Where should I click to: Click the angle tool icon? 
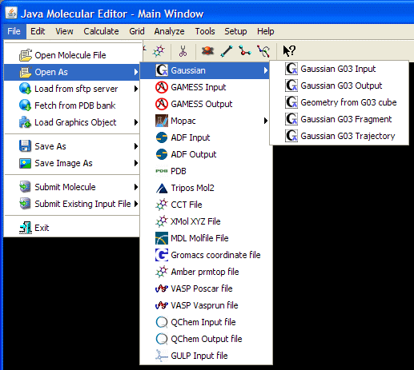[x=244, y=50]
